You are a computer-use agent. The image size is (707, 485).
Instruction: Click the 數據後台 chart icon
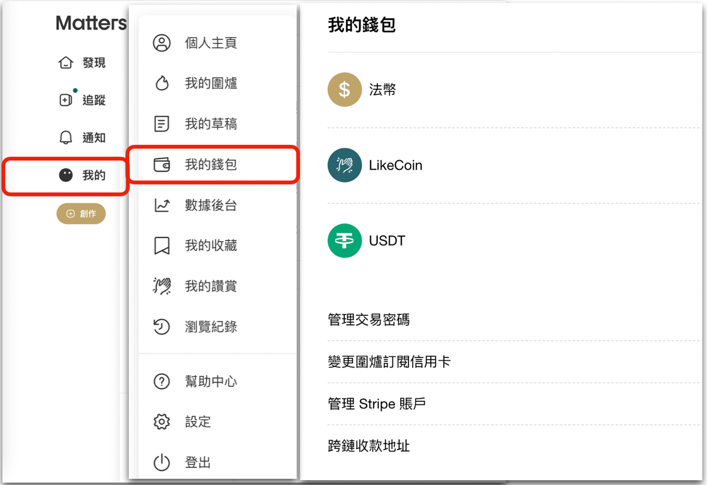[x=161, y=205]
